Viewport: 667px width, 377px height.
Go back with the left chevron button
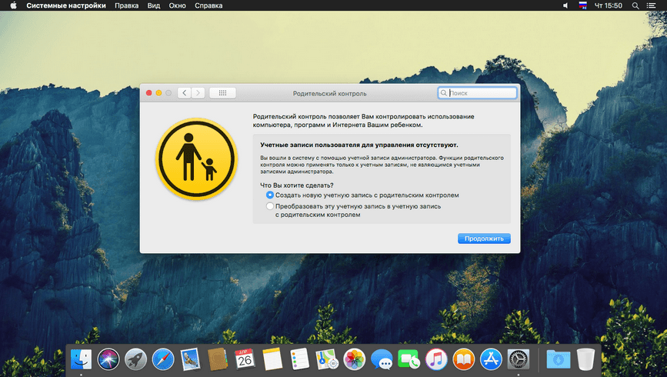click(184, 93)
